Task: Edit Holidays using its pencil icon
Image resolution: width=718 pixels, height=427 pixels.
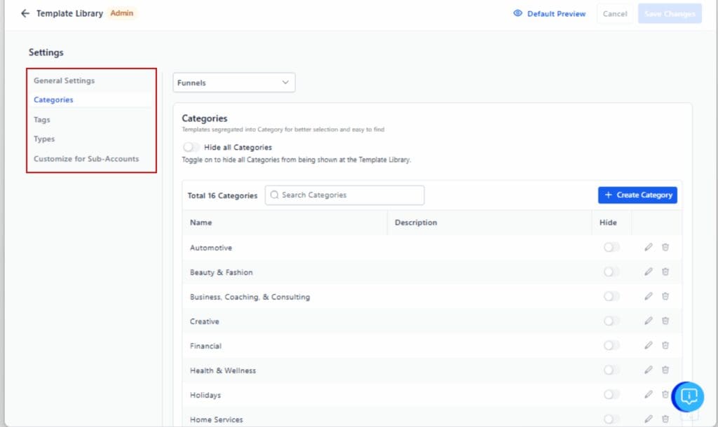Action: pos(648,394)
